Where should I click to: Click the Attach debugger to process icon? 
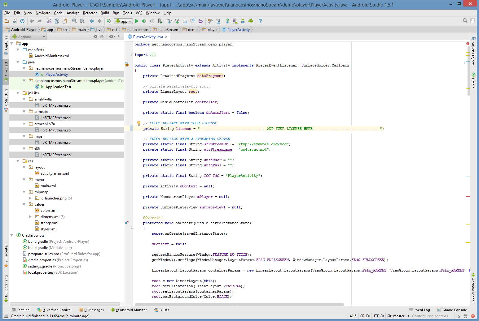(x=160, y=21)
